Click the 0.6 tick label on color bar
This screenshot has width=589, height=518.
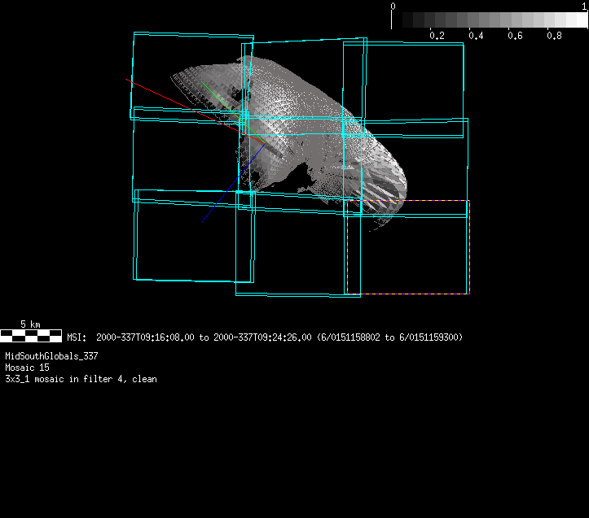point(515,36)
